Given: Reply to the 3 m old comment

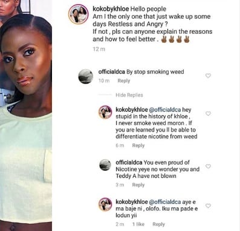Looking at the screenshot, I should (x=138, y=185).
